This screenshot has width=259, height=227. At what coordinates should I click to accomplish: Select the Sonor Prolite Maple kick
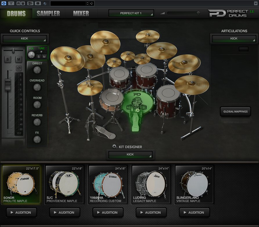click(21, 184)
